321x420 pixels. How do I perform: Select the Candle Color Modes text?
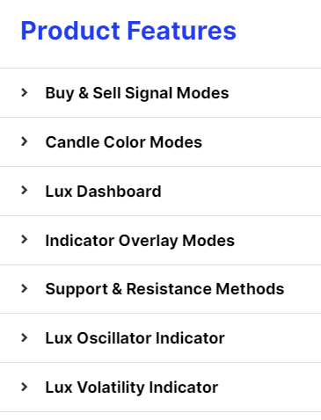(124, 142)
